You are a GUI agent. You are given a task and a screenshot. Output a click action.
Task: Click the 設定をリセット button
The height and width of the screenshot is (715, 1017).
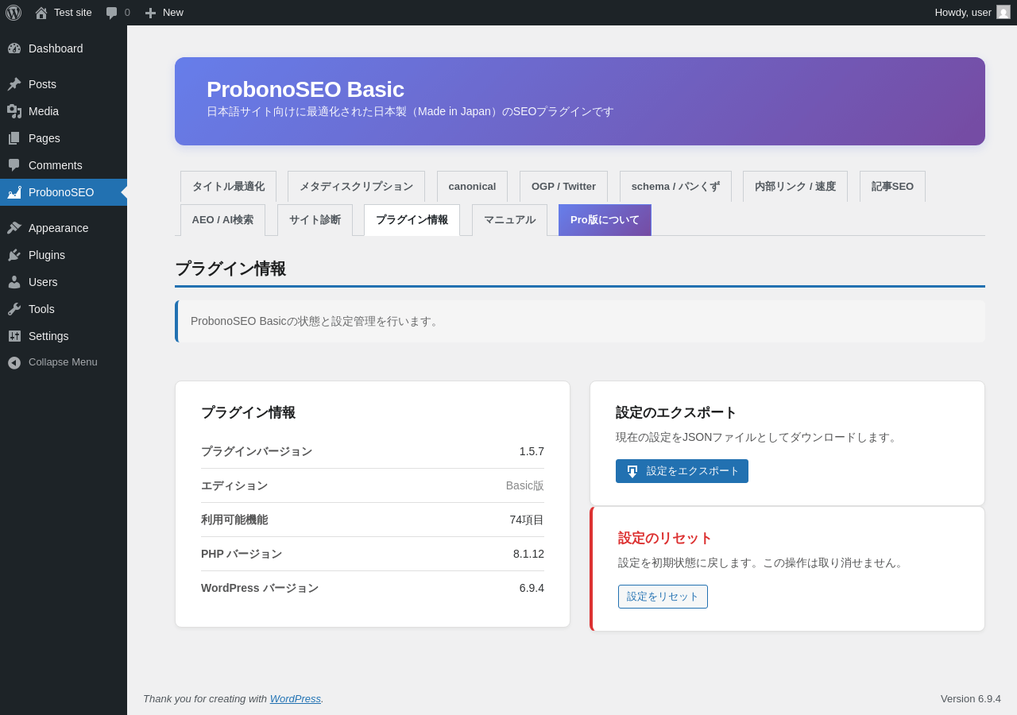(663, 597)
